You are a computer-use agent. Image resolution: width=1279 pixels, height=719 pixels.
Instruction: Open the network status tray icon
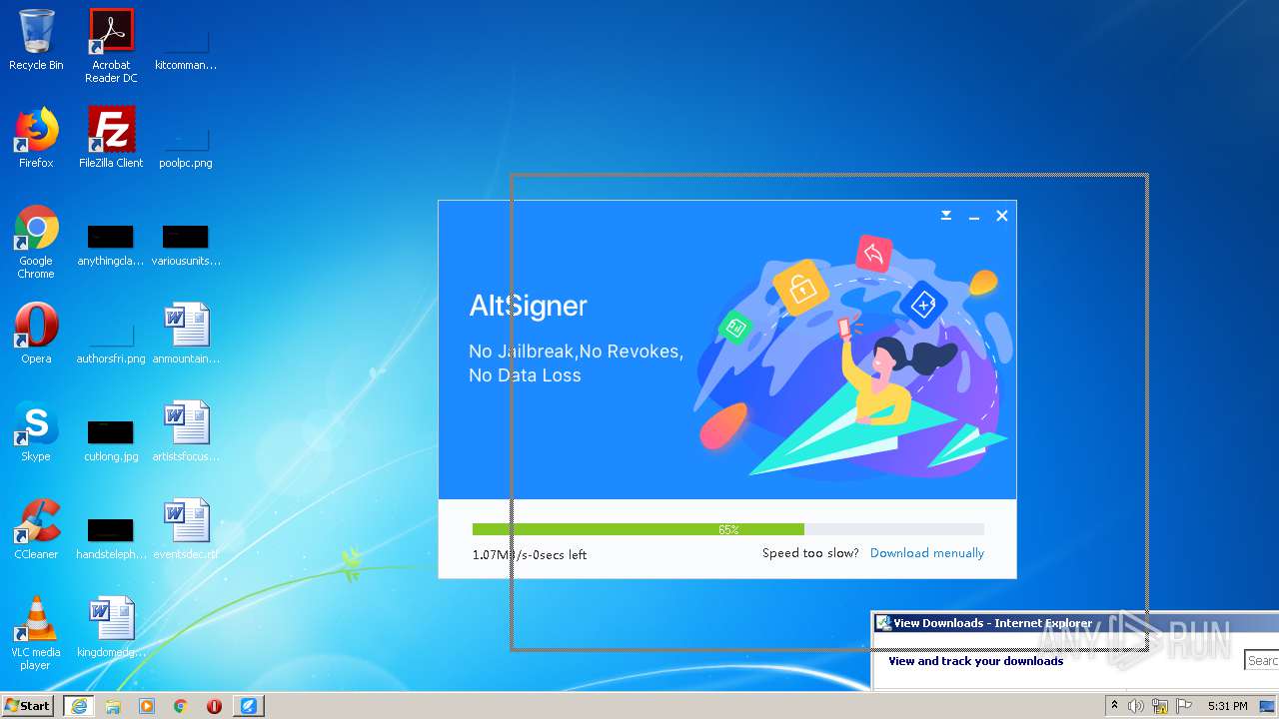(x=1161, y=706)
